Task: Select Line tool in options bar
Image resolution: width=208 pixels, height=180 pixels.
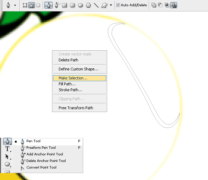Action: pyautogui.click(x=96, y=5)
